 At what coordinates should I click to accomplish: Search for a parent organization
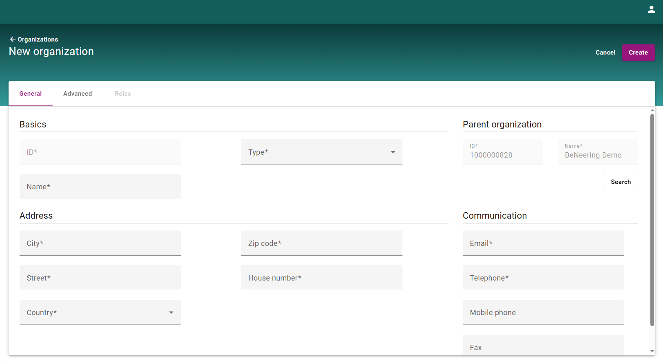(x=621, y=182)
